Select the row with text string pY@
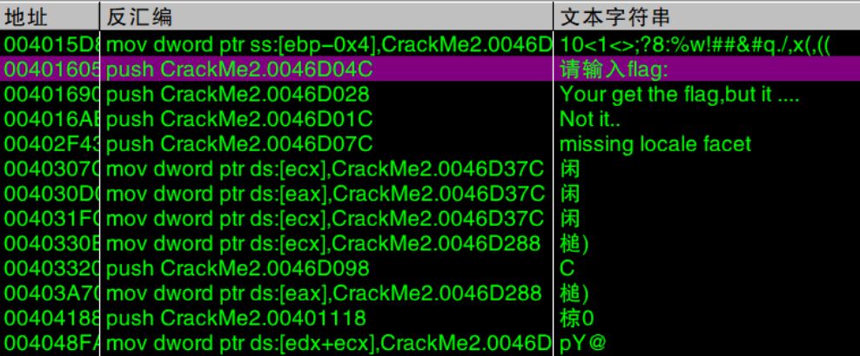Viewport: 860px width, 356px height. [x=430, y=343]
